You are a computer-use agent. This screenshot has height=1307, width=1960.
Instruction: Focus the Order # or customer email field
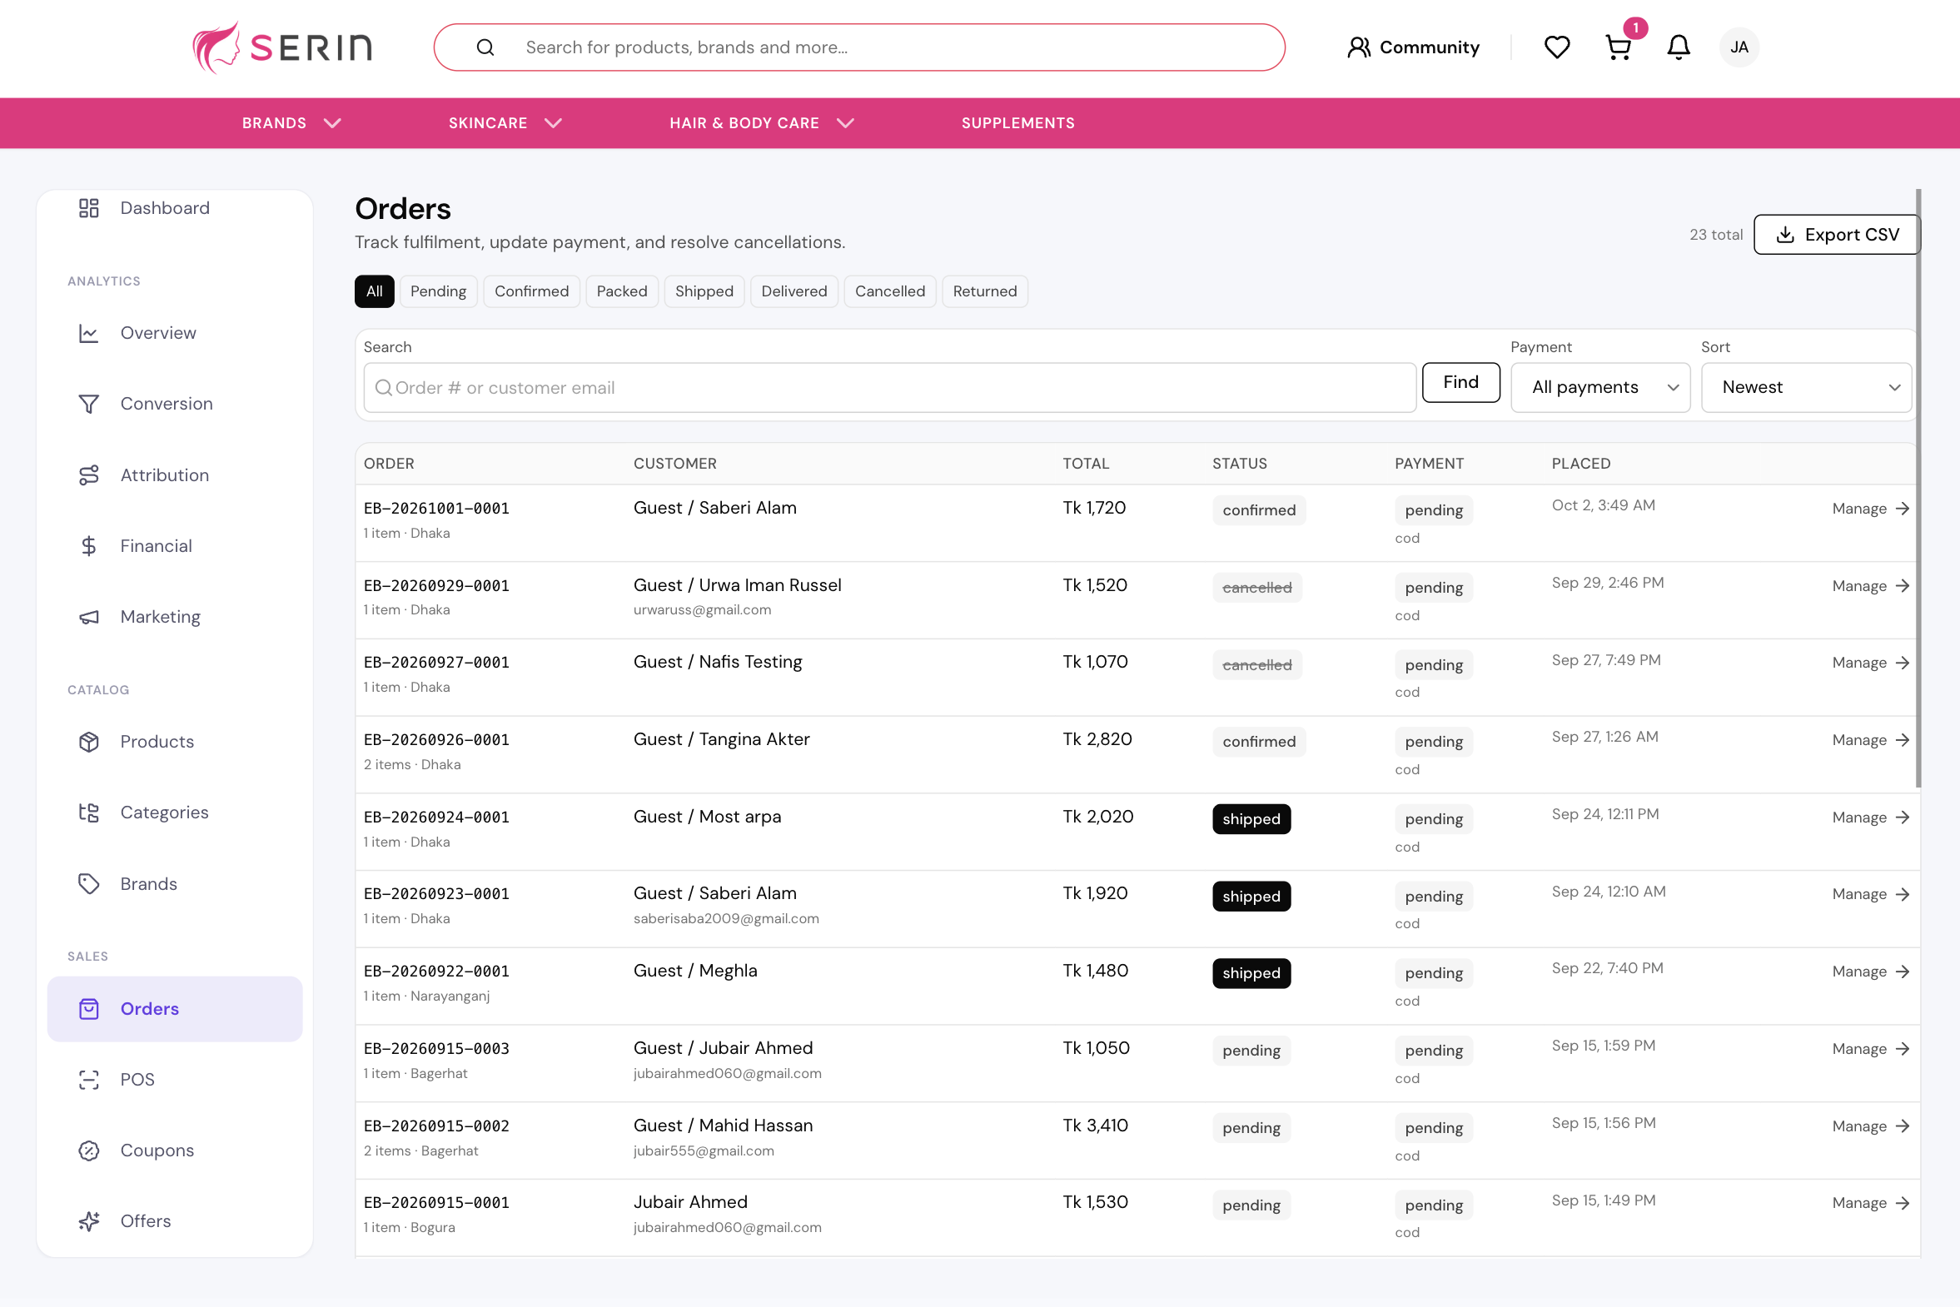click(889, 388)
